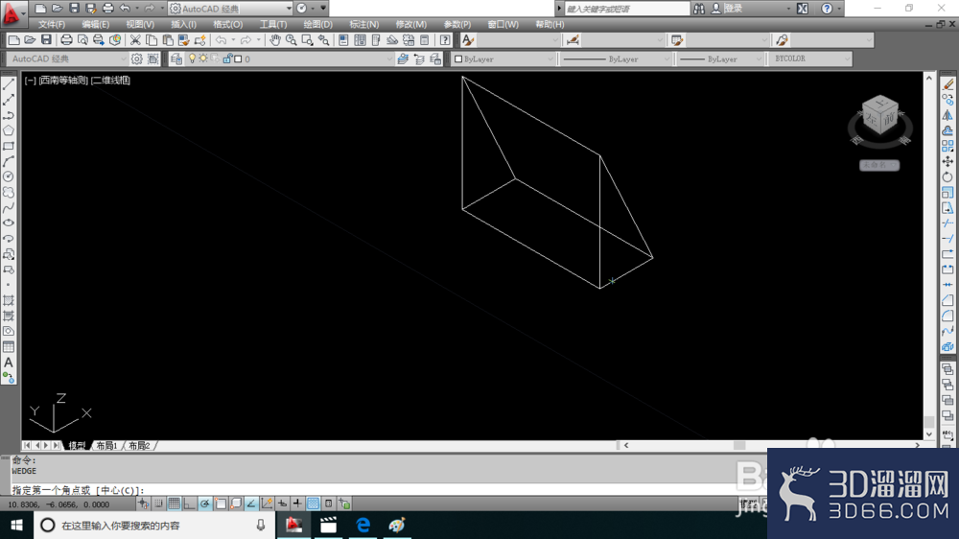Click the Zoom Realtime icon
The height and width of the screenshot is (539, 959).
[x=292, y=40]
